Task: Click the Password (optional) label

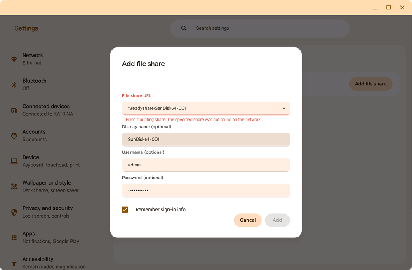Action: (x=143, y=178)
